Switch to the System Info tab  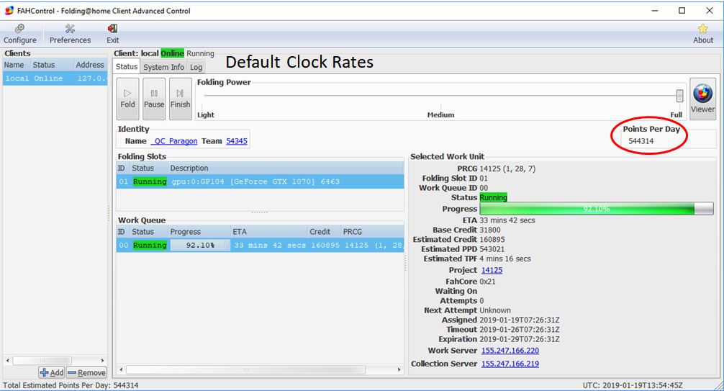[163, 67]
